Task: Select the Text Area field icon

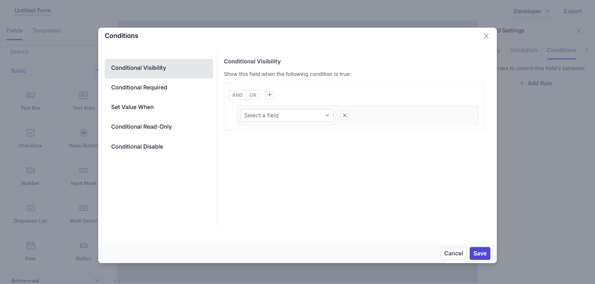Action: 83,95
